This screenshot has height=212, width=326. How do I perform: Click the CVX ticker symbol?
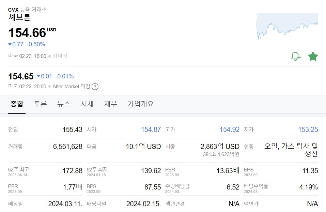[x=13, y=10]
